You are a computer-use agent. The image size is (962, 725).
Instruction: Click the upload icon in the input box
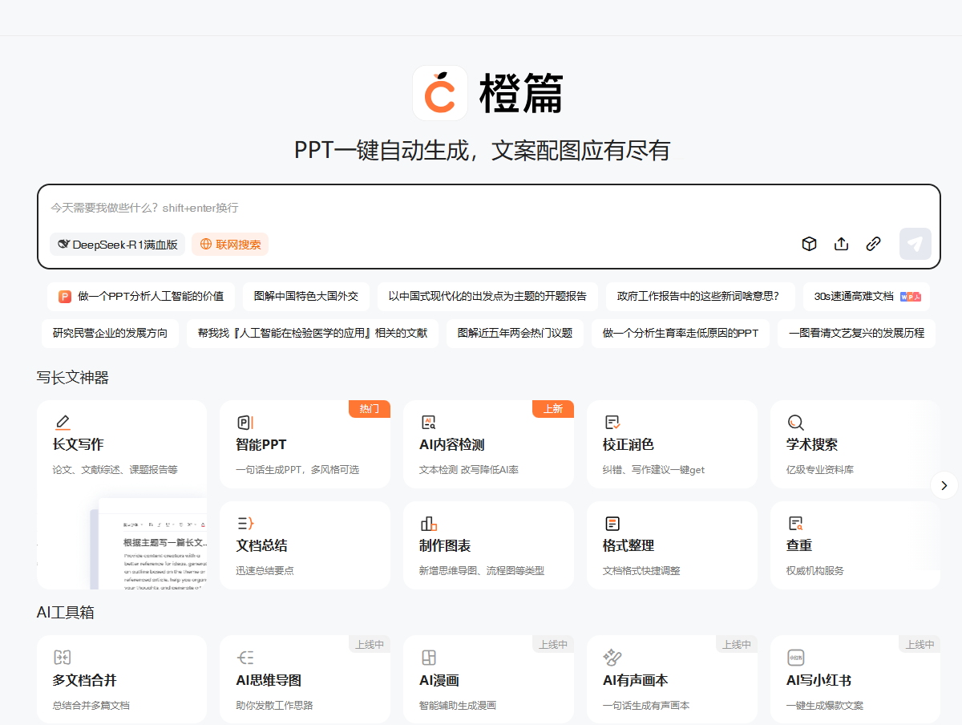(x=841, y=244)
